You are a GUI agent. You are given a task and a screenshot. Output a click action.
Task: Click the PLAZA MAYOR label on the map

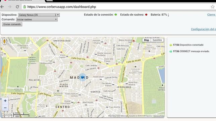click(64, 86)
